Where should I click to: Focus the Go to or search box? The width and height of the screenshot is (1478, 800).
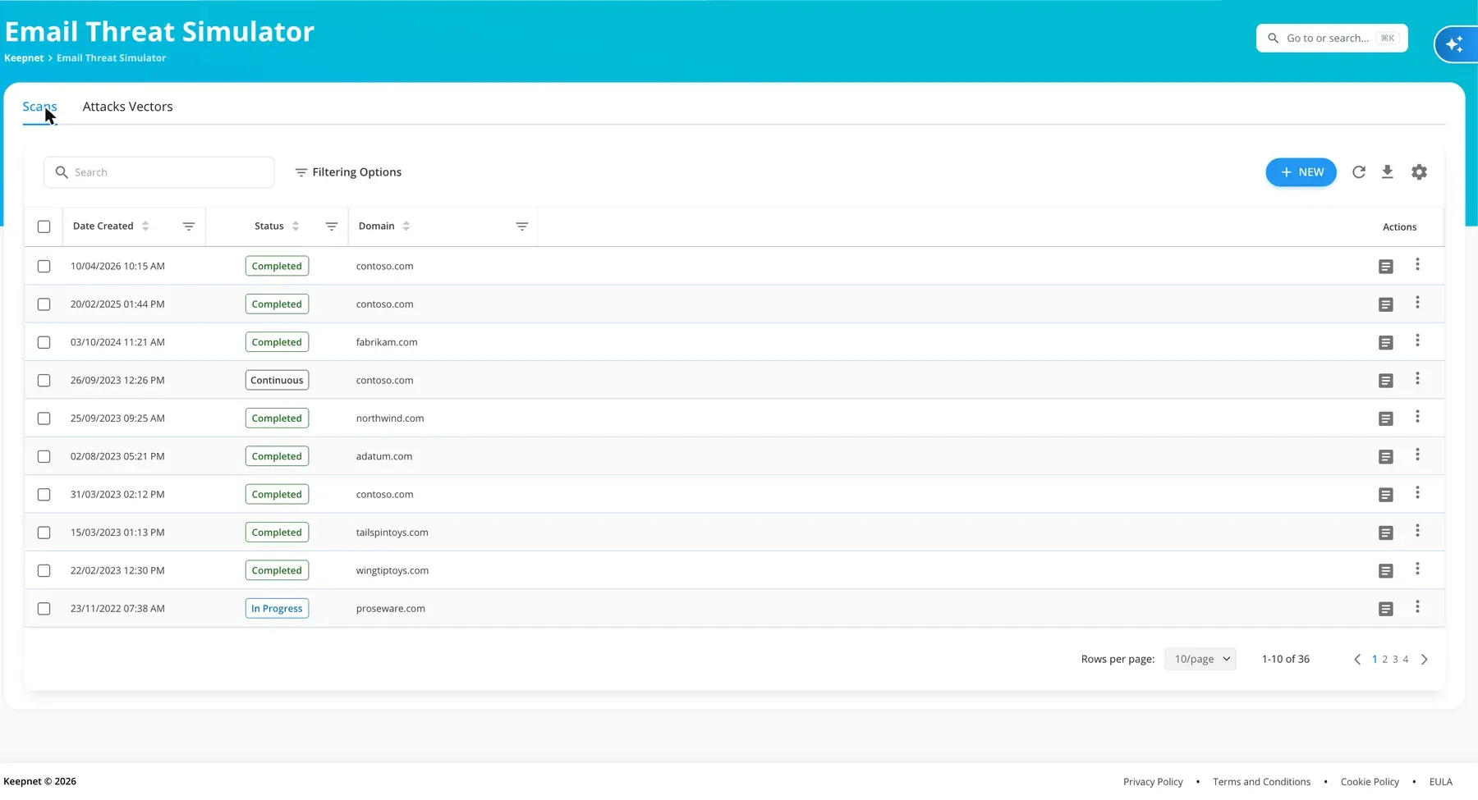coord(1332,39)
